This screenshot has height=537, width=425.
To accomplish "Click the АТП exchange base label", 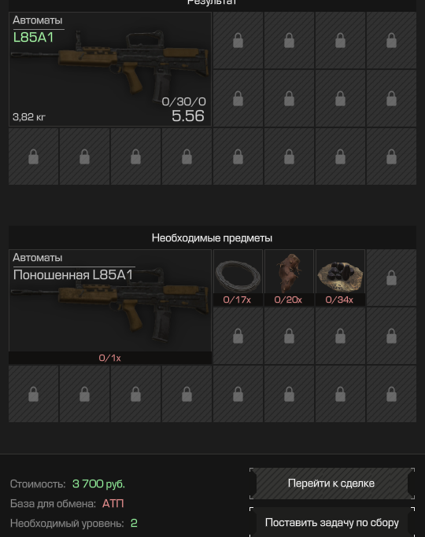I will 113,503.
